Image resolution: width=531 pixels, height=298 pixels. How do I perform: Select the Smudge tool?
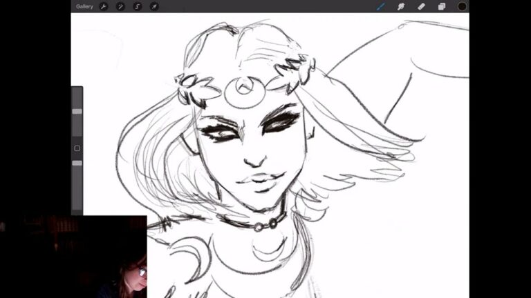(x=401, y=6)
